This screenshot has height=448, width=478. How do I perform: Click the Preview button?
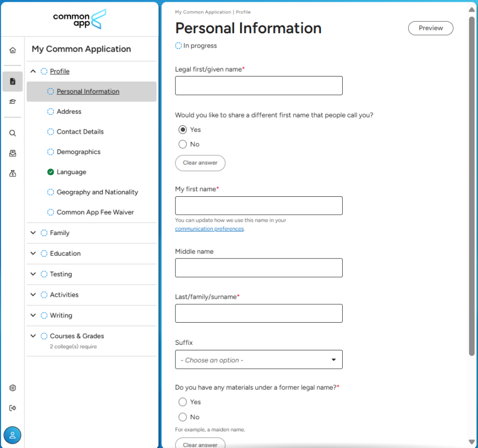click(430, 28)
